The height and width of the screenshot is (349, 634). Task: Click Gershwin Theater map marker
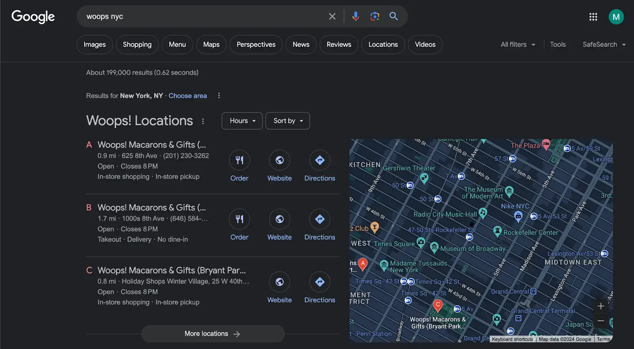point(424,178)
